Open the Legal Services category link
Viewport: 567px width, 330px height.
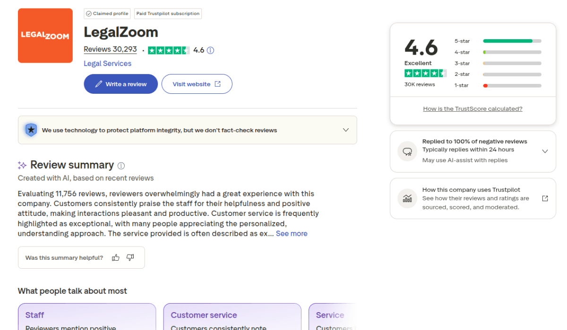click(x=107, y=64)
